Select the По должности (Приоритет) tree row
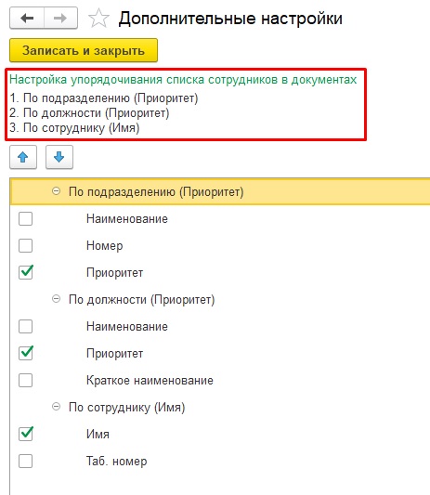 coord(220,299)
